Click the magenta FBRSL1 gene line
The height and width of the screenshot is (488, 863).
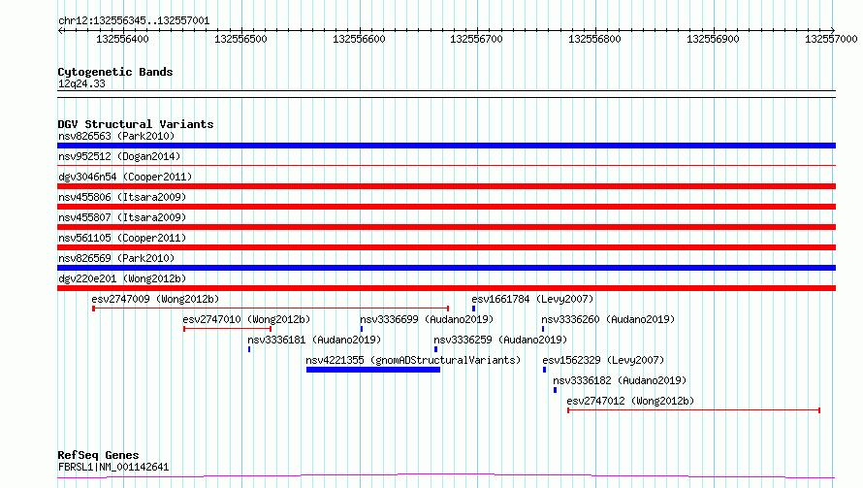click(446, 476)
